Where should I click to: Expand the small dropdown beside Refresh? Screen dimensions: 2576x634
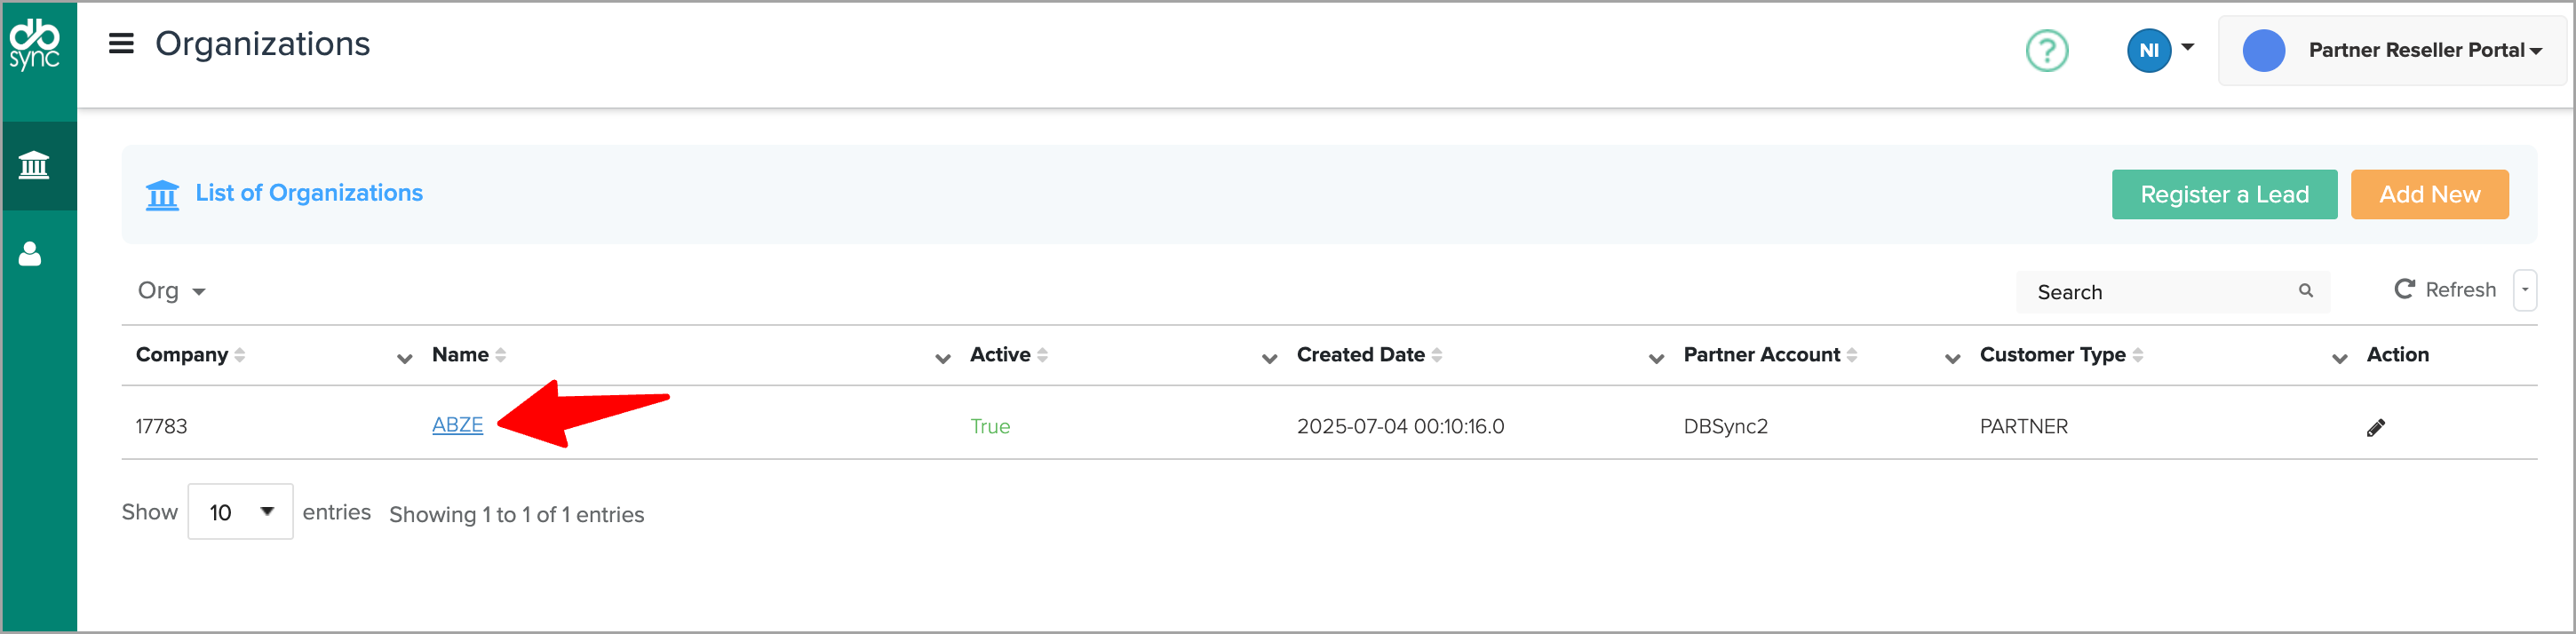click(x=2524, y=290)
